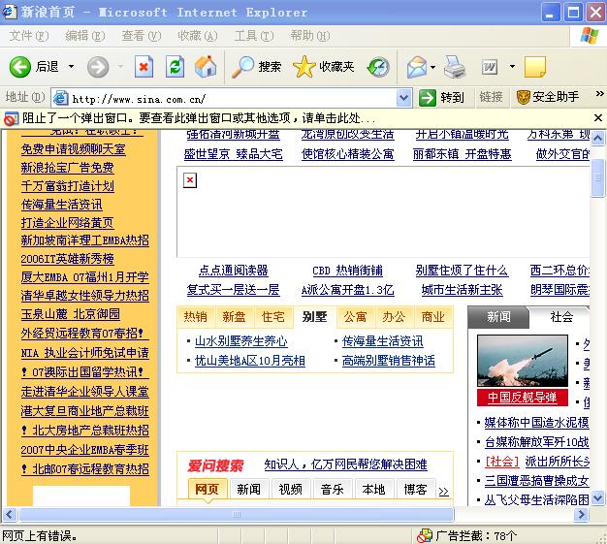Click the Edit with Word icon
Viewport: 607px width, 544px height.
pos(490,67)
